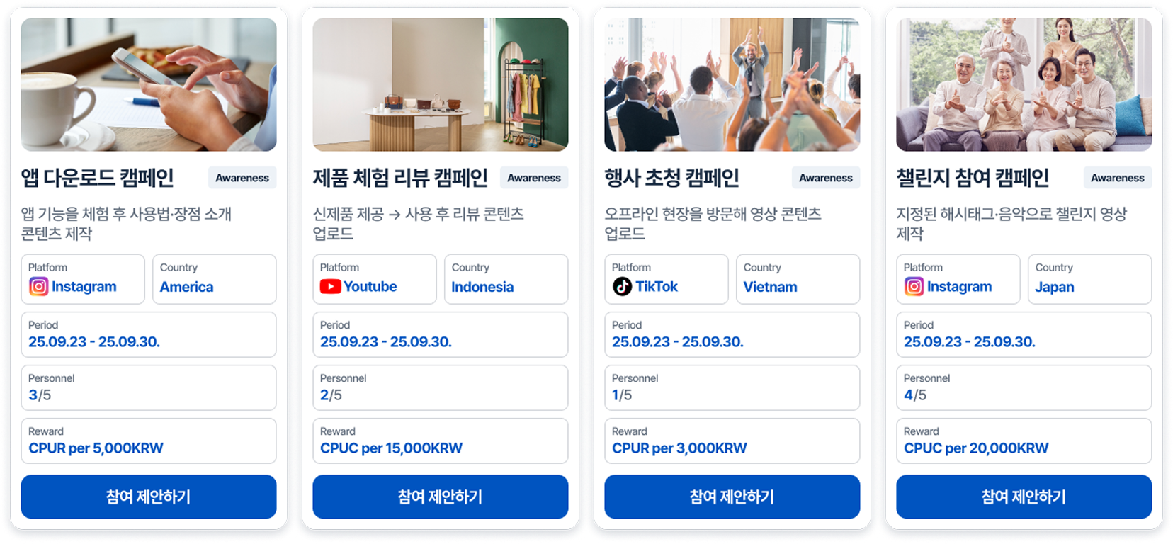The width and height of the screenshot is (1173, 544).
Task: Click the country field showing Indonesia
Action: click(506, 279)
